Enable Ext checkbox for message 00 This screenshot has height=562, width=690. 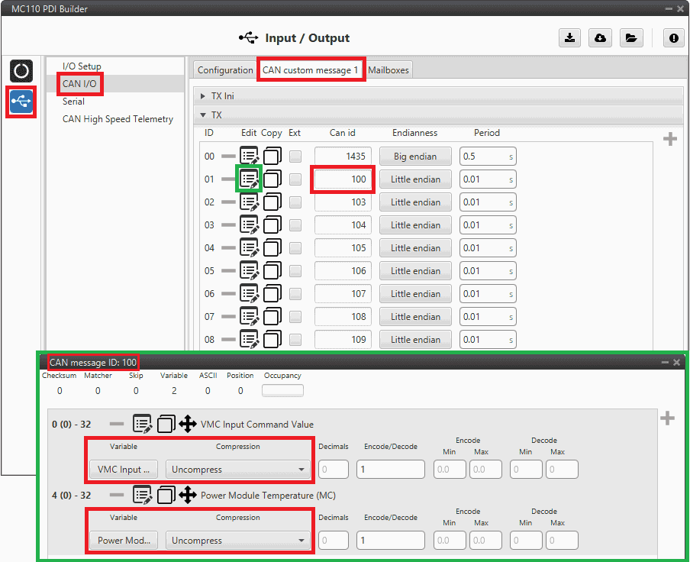pos(295,157)
